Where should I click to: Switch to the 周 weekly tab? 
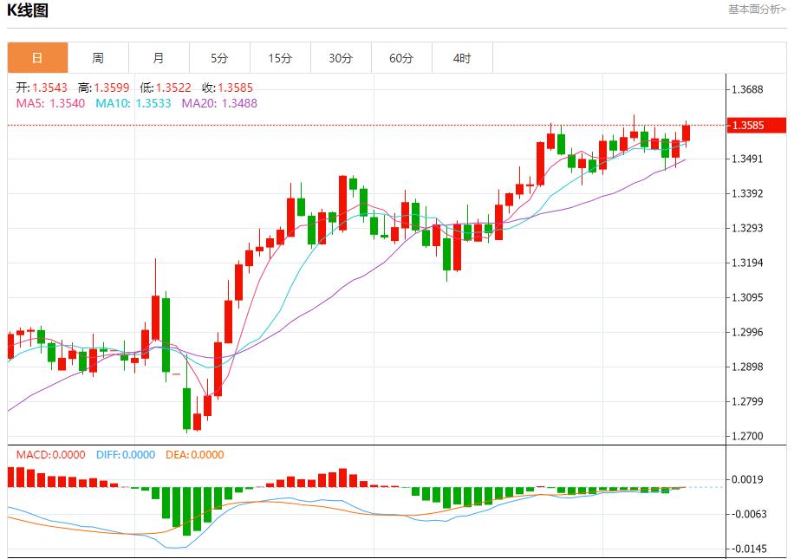[98, 58]
